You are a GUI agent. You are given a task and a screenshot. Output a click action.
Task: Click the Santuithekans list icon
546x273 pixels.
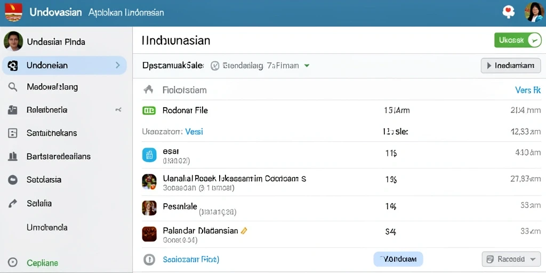[x=13, y=133]
